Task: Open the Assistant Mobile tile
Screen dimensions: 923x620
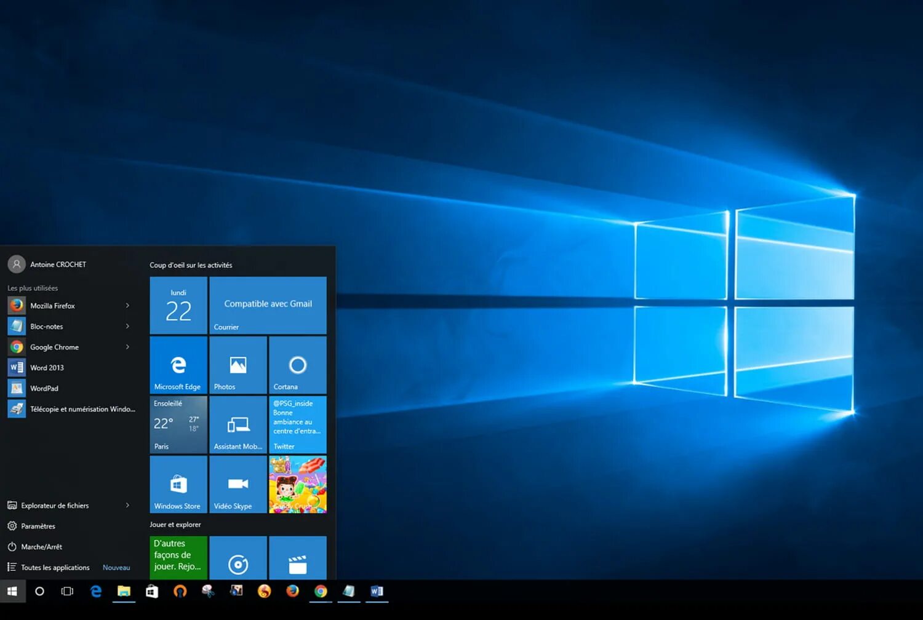Action: 238,424
